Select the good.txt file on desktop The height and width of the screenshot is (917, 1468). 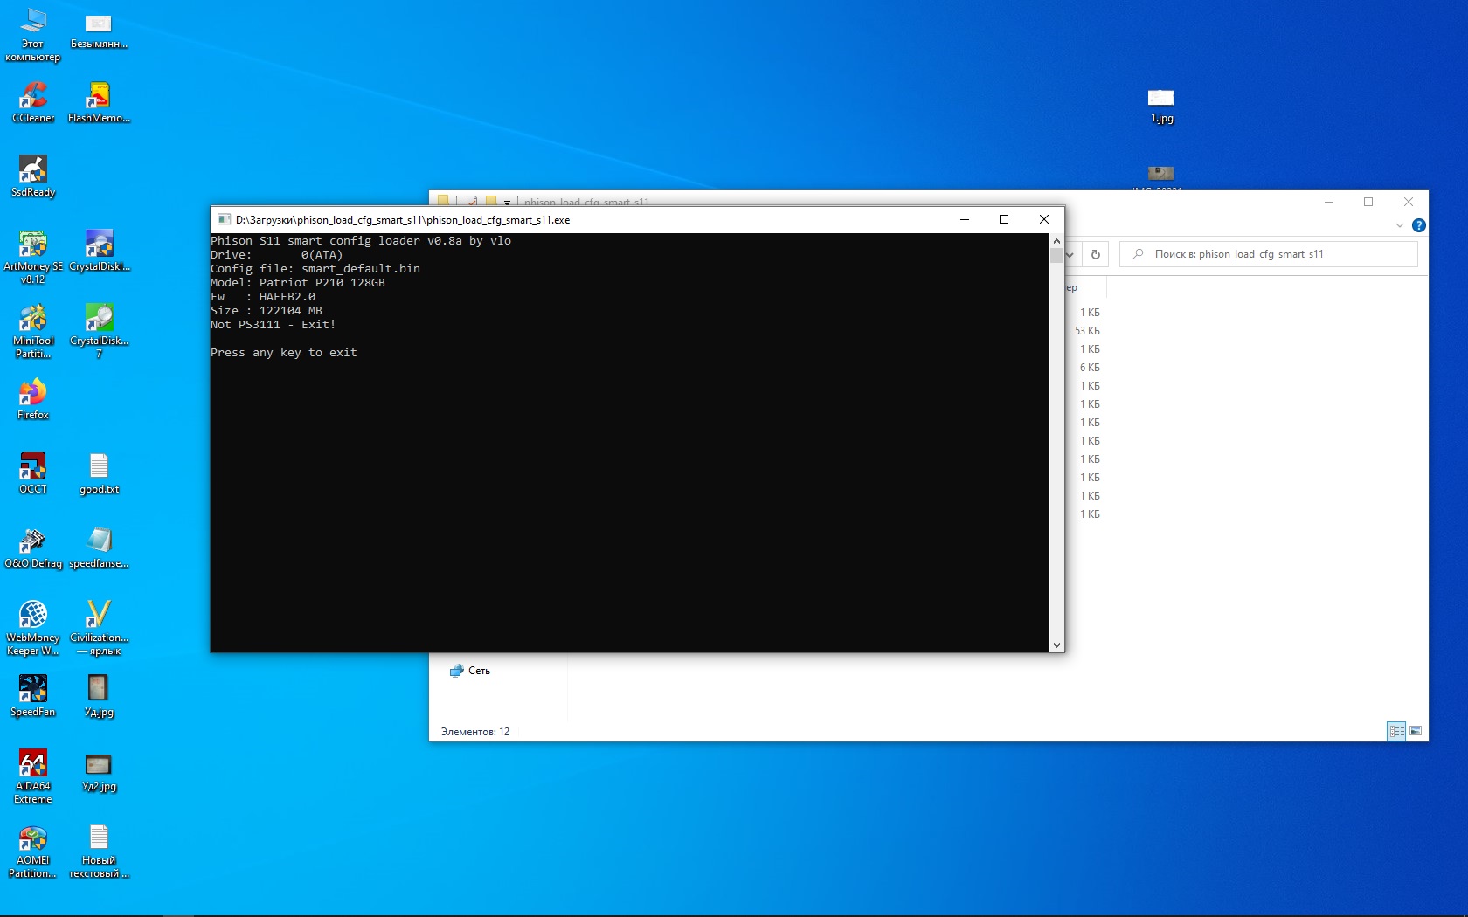pos(99,474)
